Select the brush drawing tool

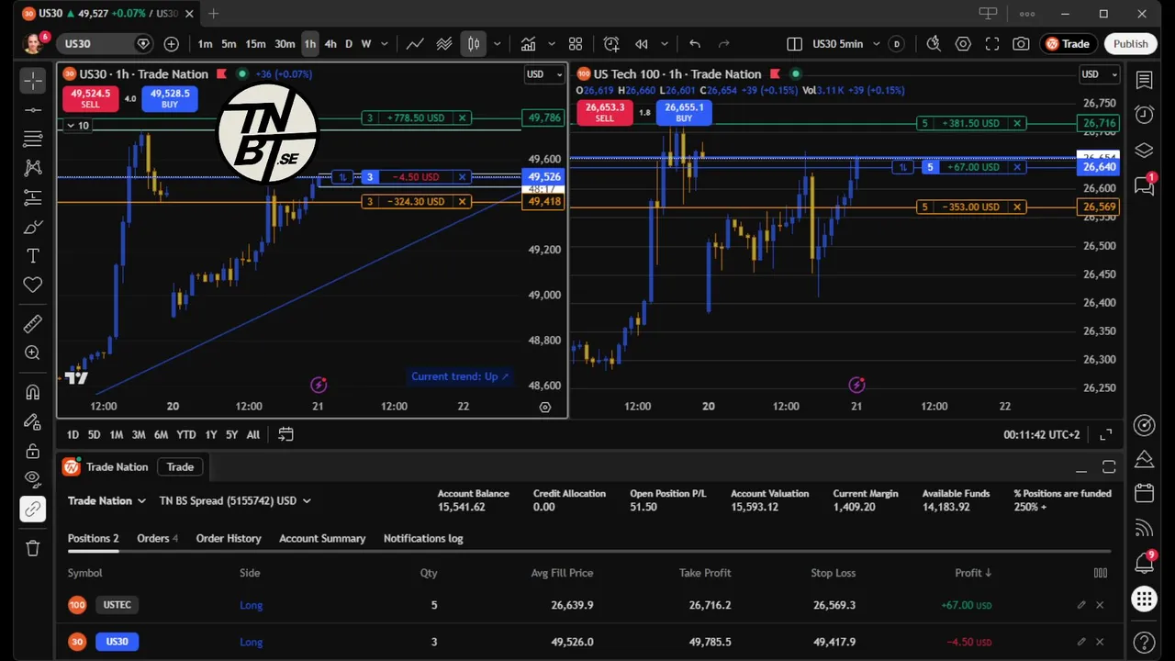click(33, 226)
